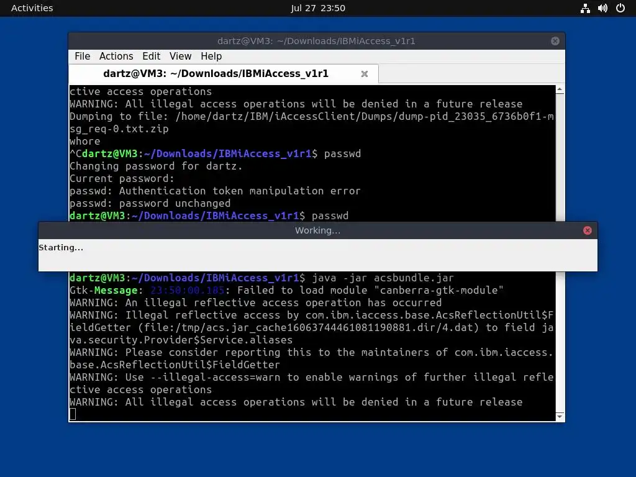Open the clock and calendar showing Jul 27 23:50
The image size is (636, 477).
(x=317, y=8)
